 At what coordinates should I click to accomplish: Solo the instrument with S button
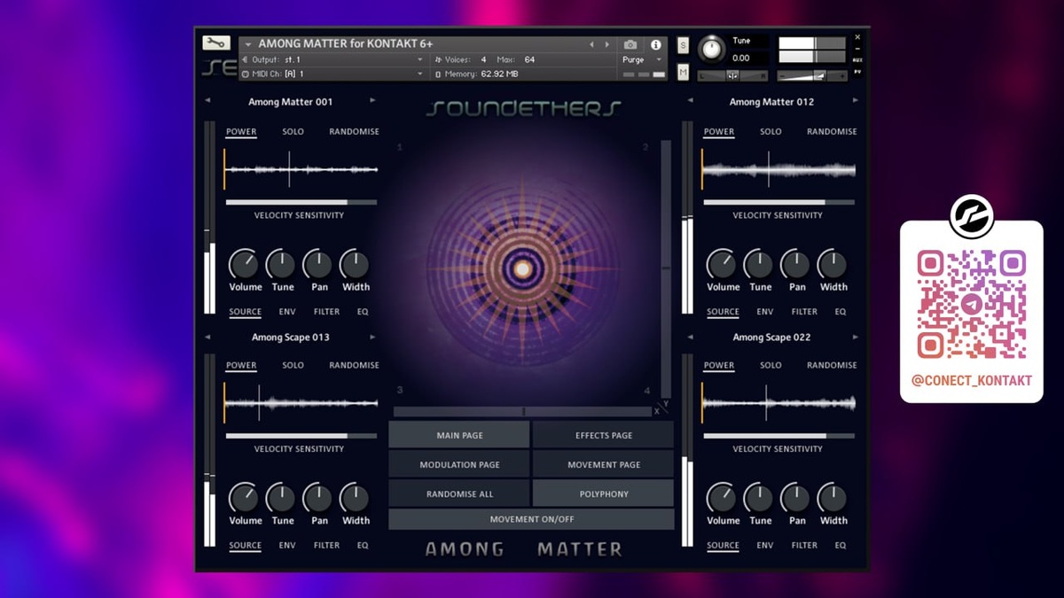(x=683, y=45)
